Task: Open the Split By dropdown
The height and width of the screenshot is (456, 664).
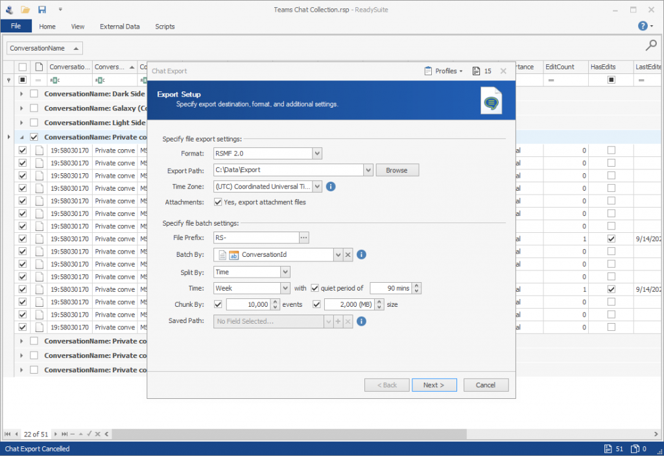Action: (x=285, y=272)
